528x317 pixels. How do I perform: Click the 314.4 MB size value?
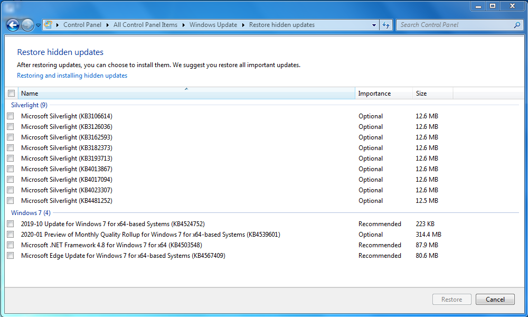click(x=428, y=235)
